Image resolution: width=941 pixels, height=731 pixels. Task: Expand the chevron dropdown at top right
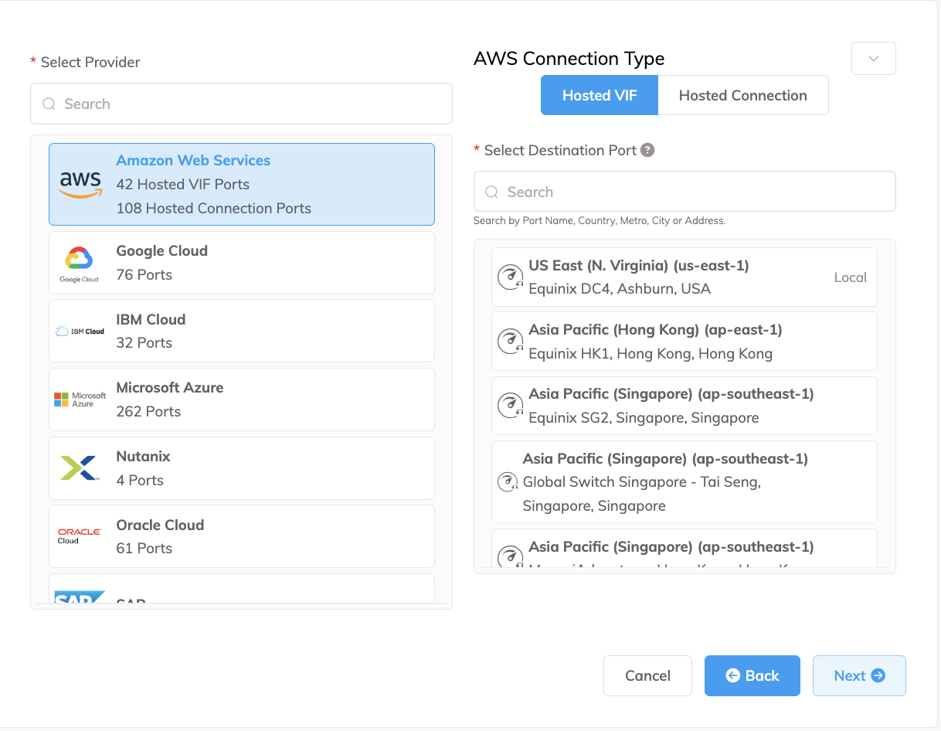(x=873, y=58)
